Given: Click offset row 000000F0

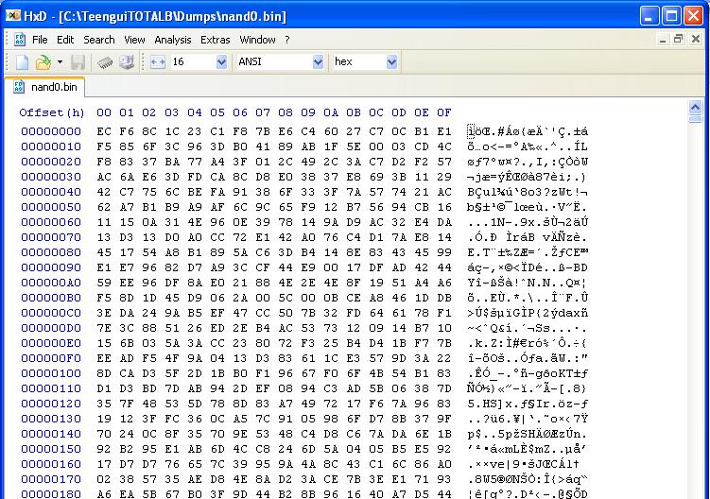Looking at the screenshot, I should click(x=51, y=358).
